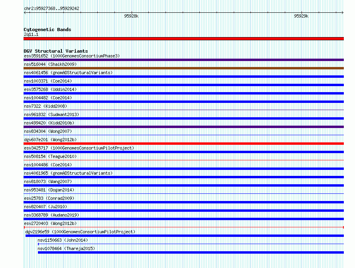355x268 pixels.
Task: Open variant nsv953481 (Dogan2014)
Action: [49, 190]
